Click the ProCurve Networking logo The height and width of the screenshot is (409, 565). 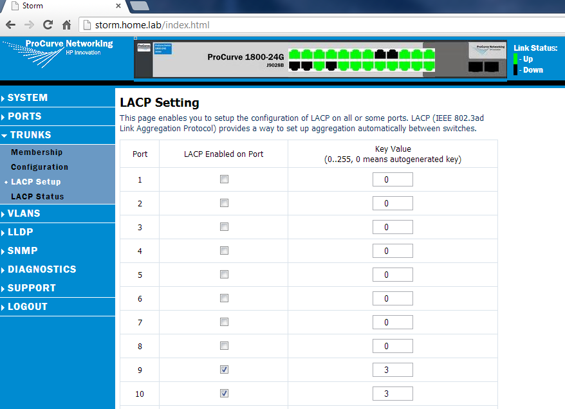57,50
